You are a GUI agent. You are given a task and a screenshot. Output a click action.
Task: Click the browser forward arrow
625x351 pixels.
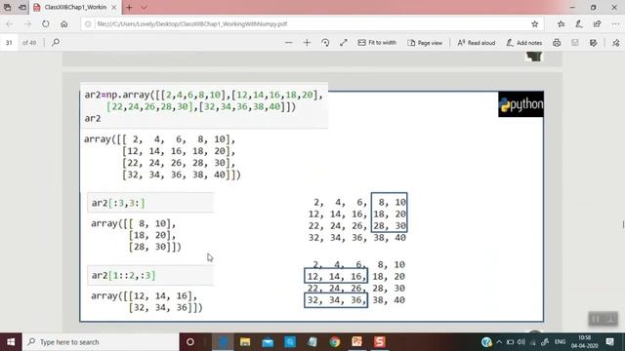click(x=27, y=24)
